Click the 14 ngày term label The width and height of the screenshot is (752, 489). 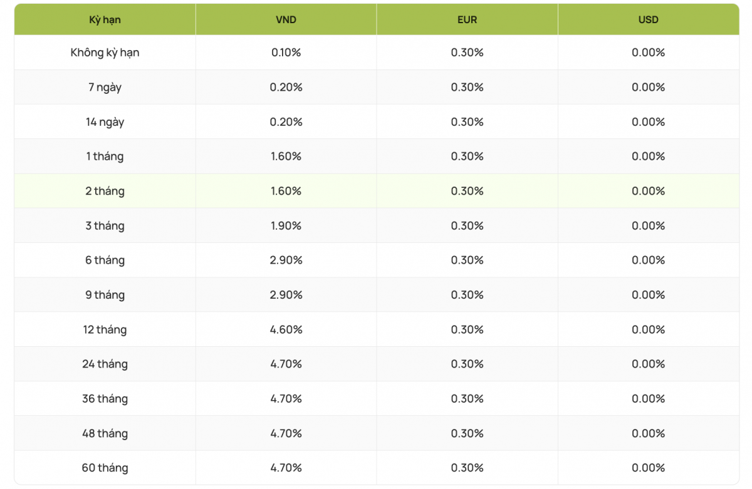click(105, 122)
